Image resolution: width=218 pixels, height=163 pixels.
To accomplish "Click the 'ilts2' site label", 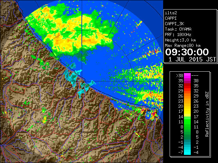I will [x=171, y=13].
